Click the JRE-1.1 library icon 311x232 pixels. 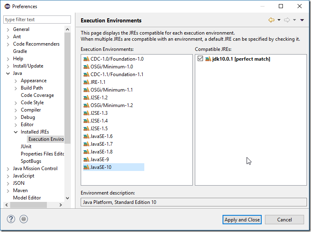(86, 82)
